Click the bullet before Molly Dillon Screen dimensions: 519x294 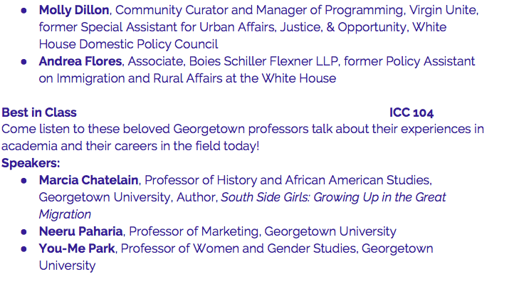[x=23, y=11]
